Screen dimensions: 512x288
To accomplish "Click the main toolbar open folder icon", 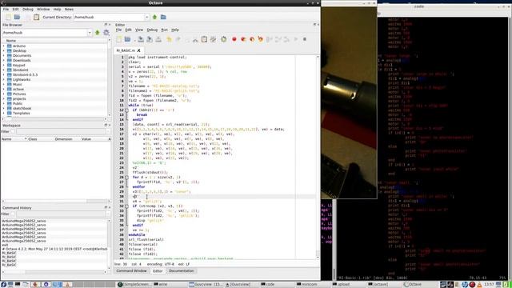I will 17,17.
